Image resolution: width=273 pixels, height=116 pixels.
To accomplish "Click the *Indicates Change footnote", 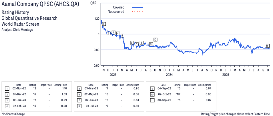I will 13,114.
